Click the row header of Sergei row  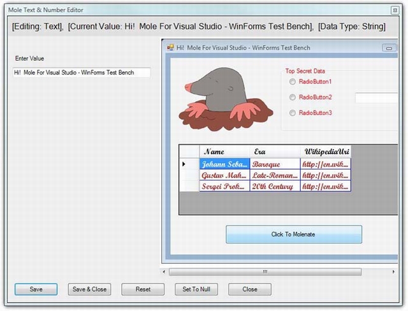(x=189, y=187)
